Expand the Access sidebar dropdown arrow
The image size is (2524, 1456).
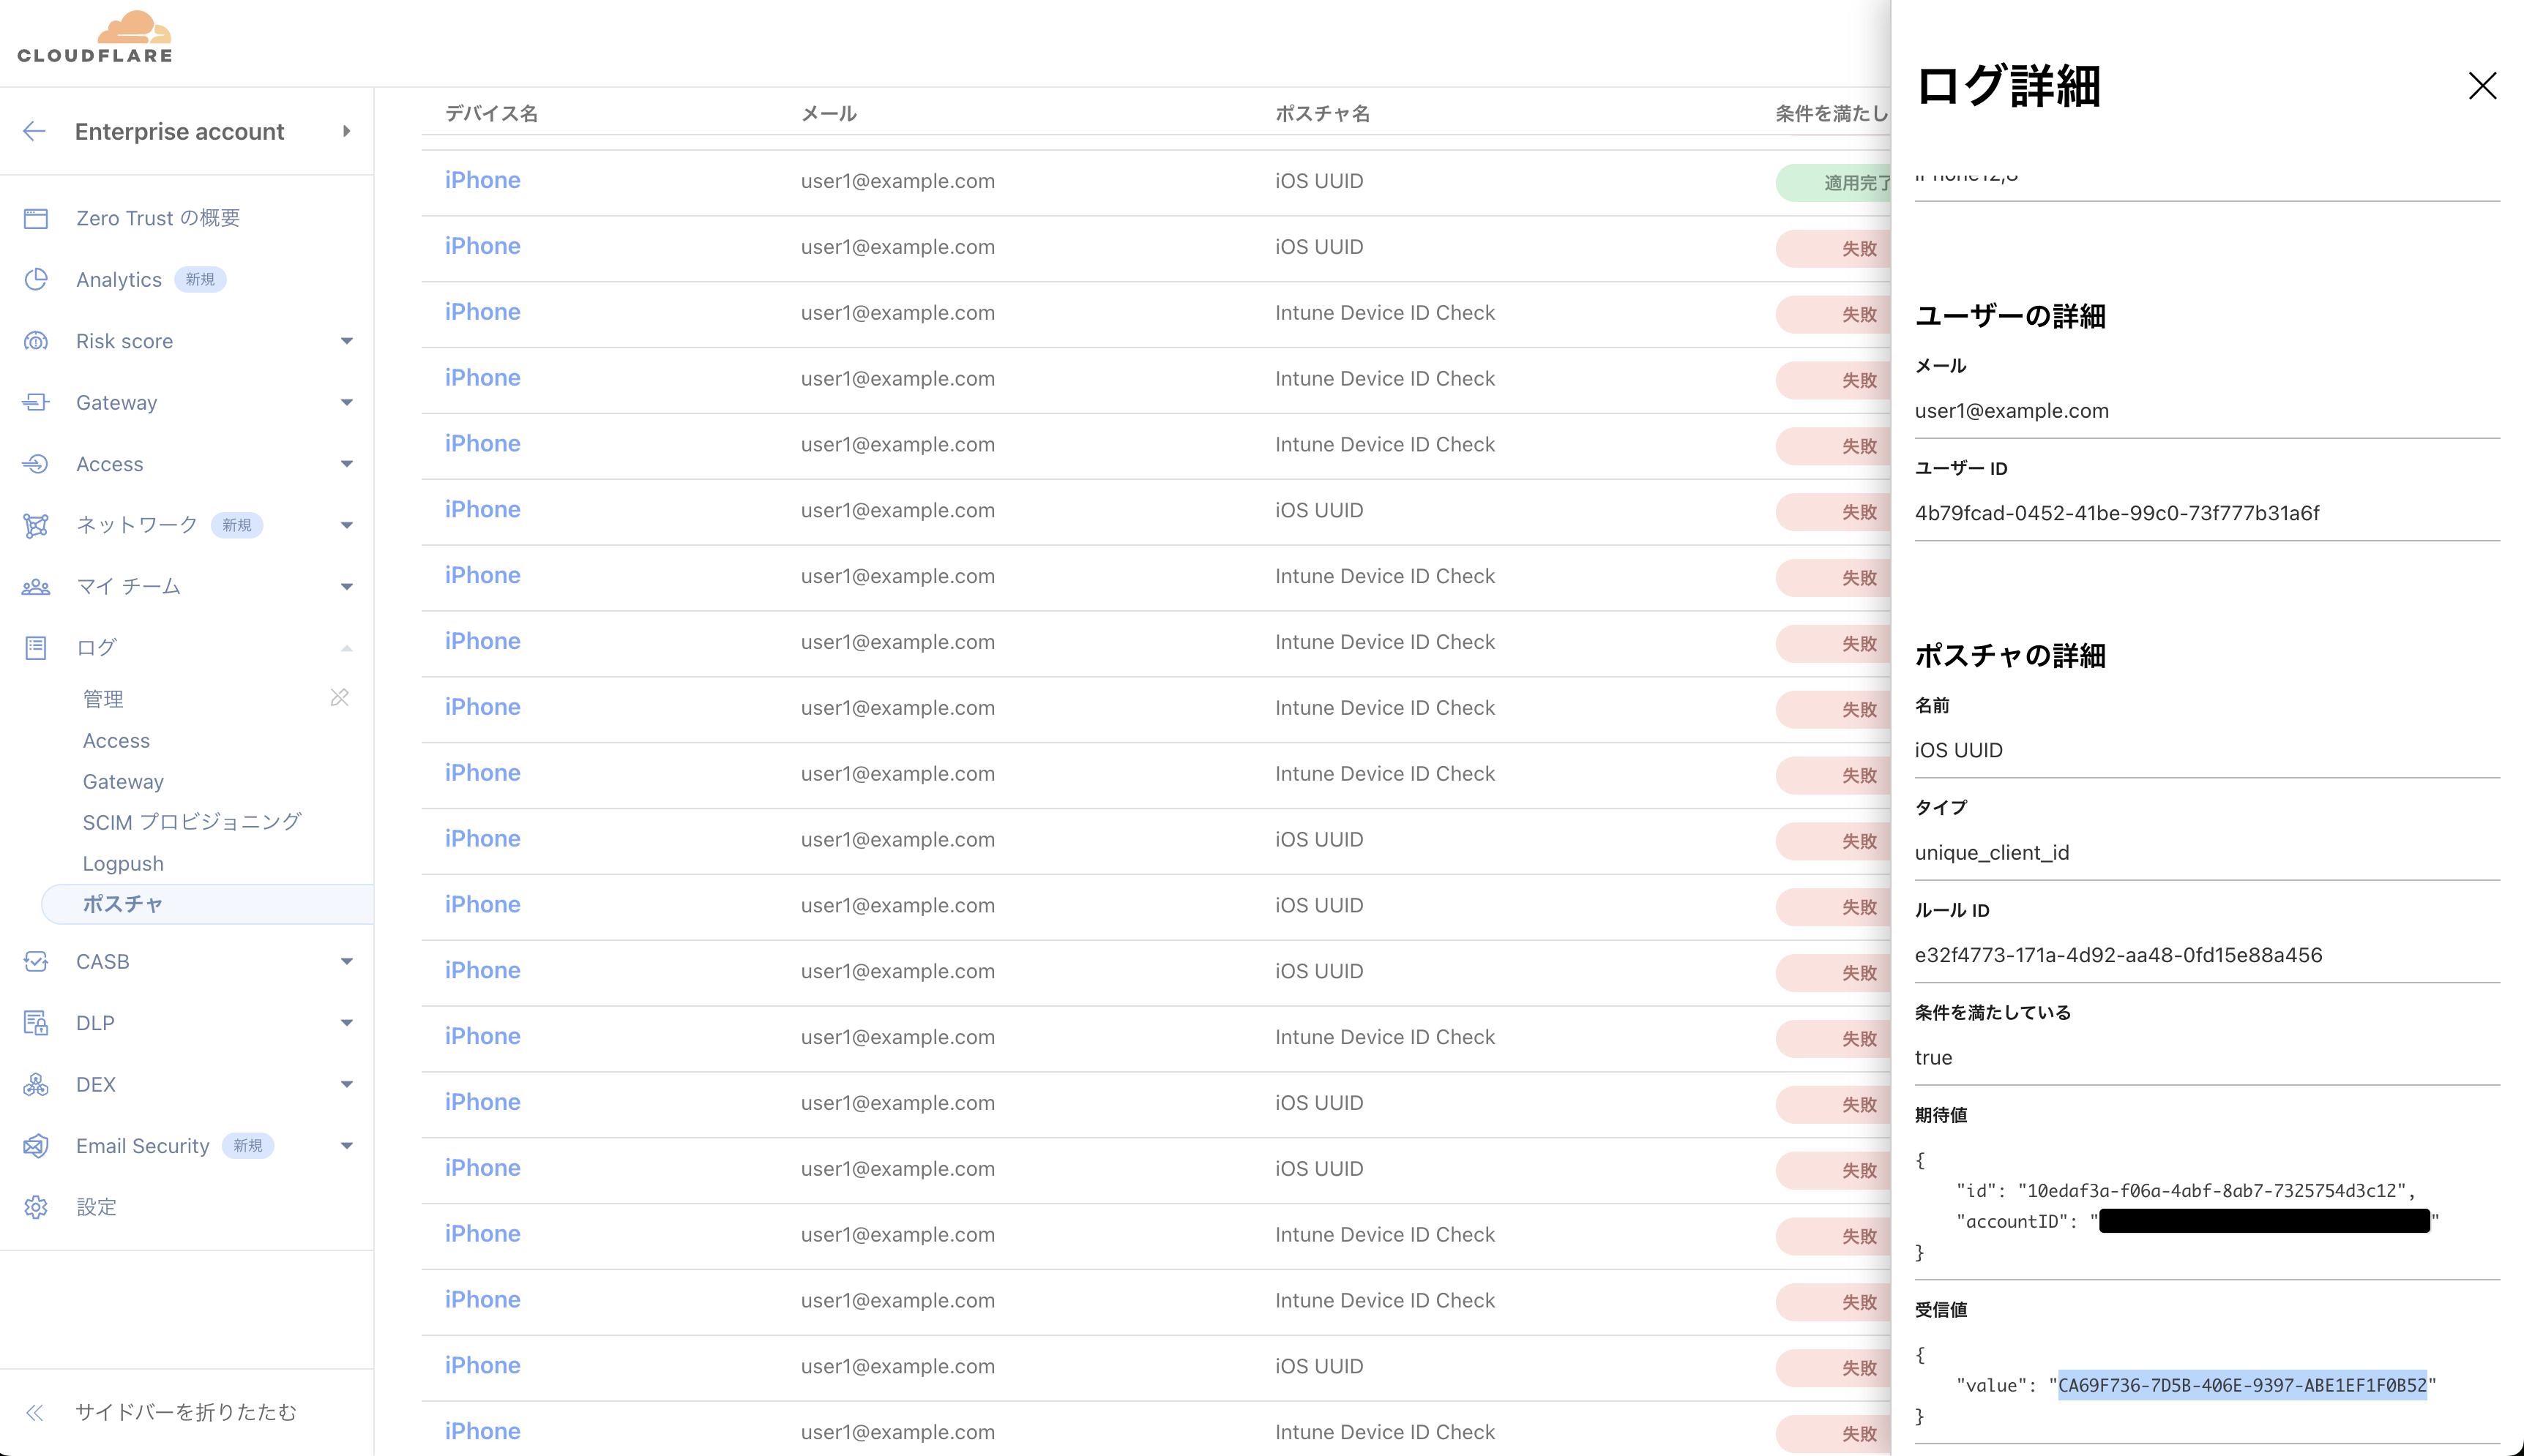click(346, 464)
